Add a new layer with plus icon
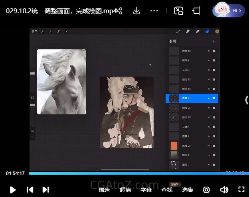 (x=214, y=41)
